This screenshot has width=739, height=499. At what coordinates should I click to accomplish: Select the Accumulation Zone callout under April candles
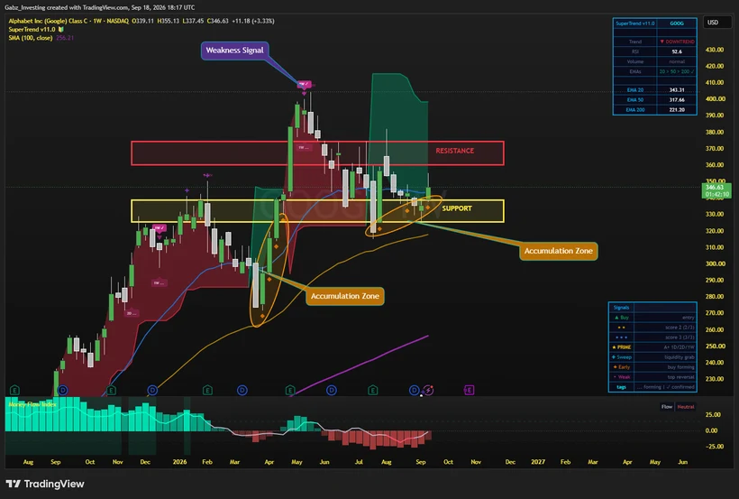tap(345, 296)
